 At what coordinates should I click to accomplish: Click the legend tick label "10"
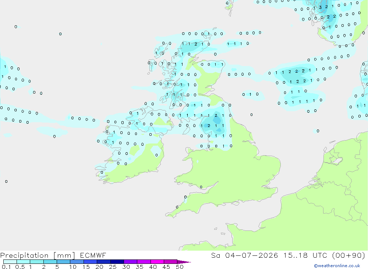pyautogui.click(x=73, y=267)
